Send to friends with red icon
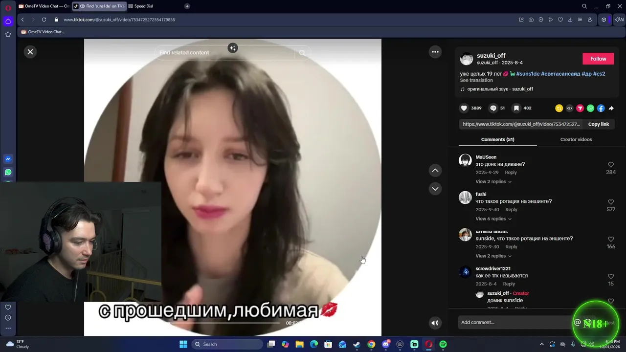Screen dimensions: 626x352 580,108
